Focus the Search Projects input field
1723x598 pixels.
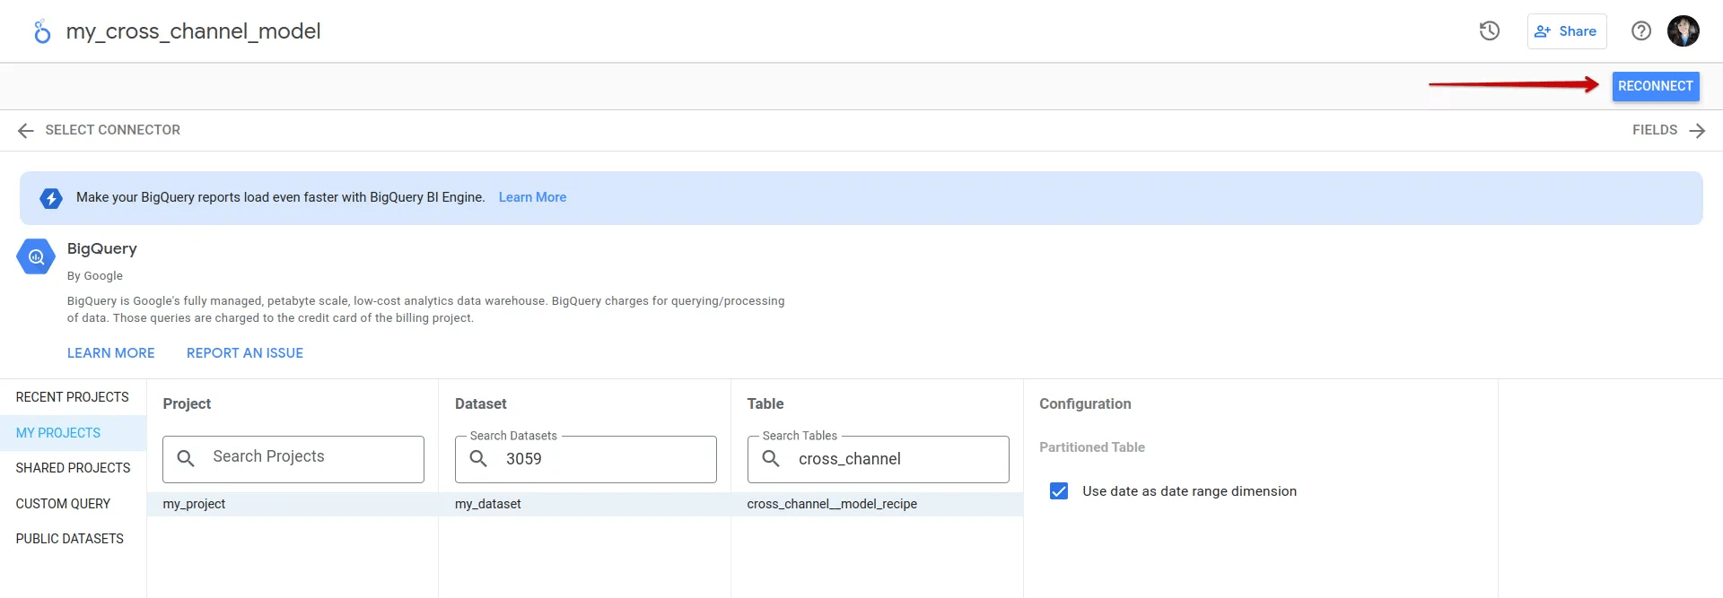tap(293, 459)
